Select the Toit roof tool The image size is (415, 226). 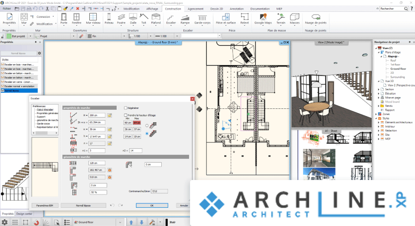tap(144, 19)
